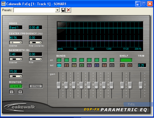Click the hi shelf gain fader

click(130, 86)
